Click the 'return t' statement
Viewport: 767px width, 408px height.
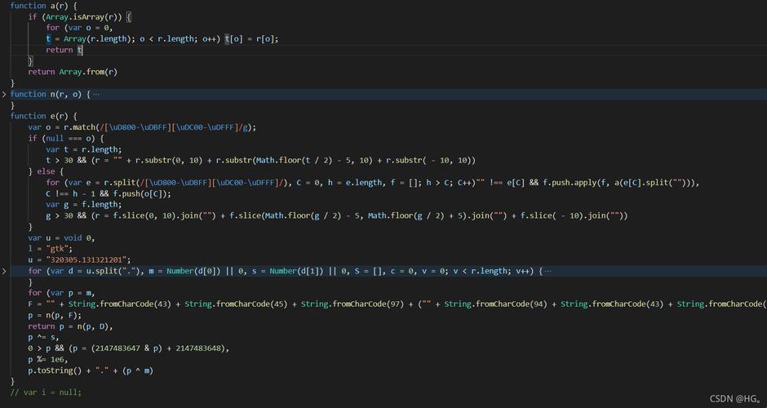pyautogui.click(x=64, y=50)
